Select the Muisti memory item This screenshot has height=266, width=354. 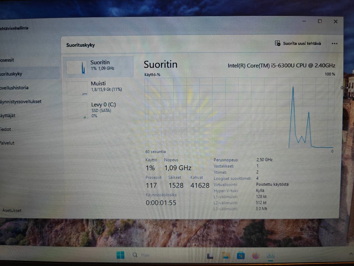pos(99,88)
